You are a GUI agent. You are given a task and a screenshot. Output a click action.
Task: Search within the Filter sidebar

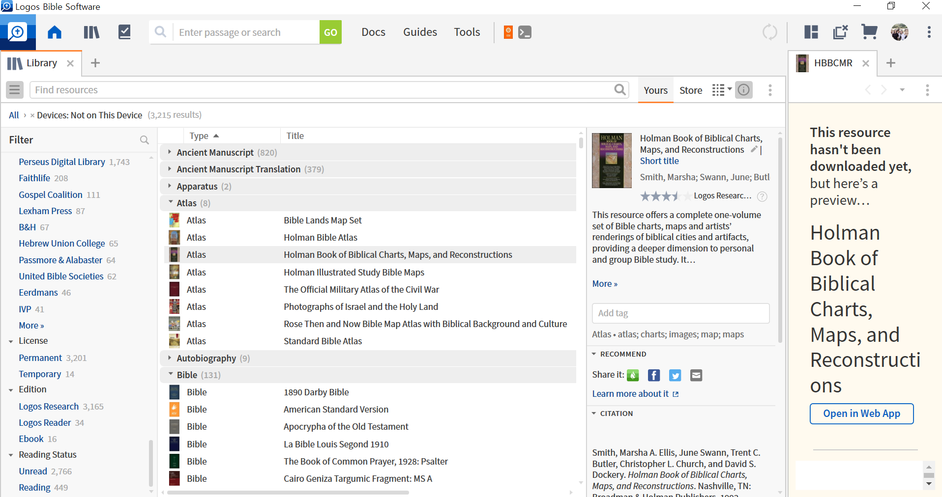tap(144, 140)
